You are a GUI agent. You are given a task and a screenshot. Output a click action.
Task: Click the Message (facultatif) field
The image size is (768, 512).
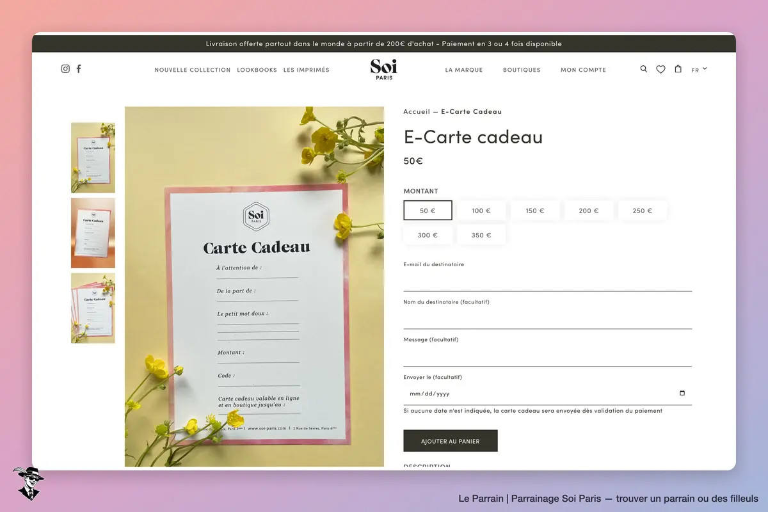pyautogui.click(x=548, y=356)
